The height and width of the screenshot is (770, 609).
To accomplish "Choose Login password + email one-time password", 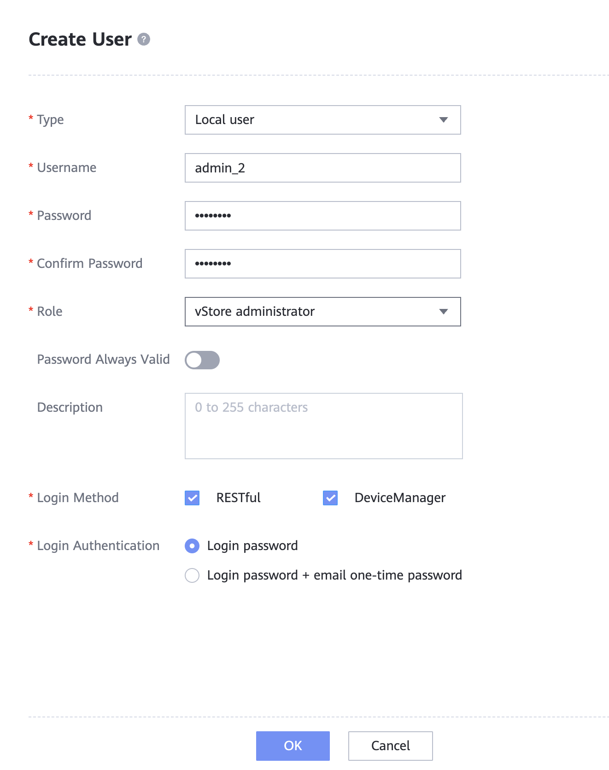I will tap(192, 575).
